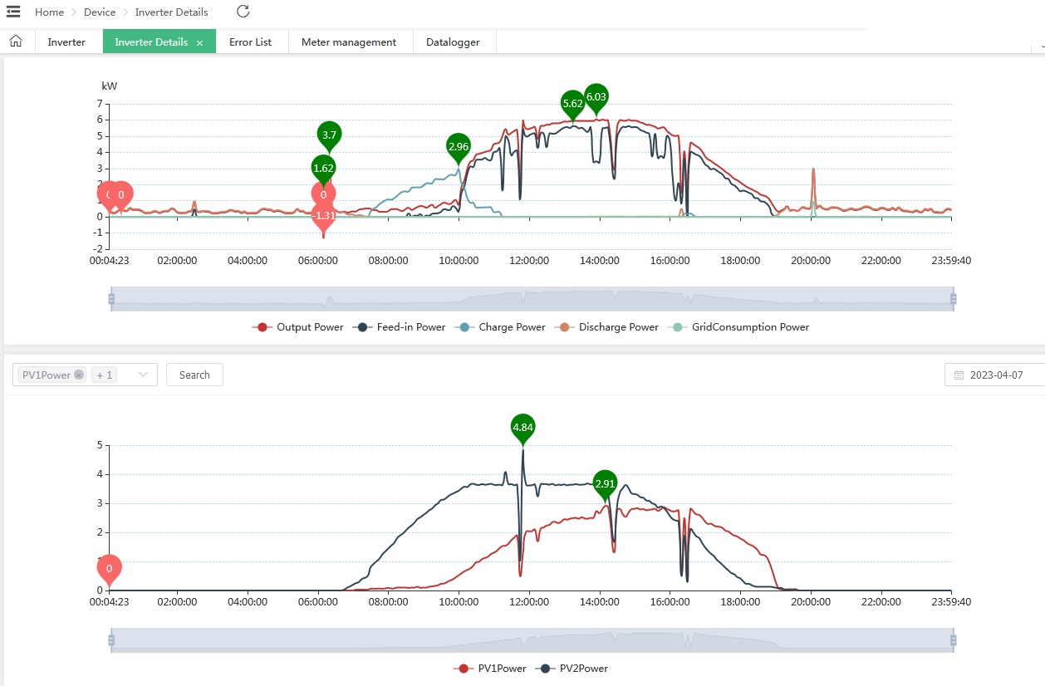Click the 4.84 peak marker on PV chart
This screenshot has height=686, width=1045.
522,429
